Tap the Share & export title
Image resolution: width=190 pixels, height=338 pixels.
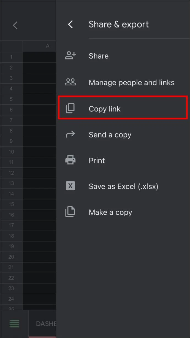[119, 25]
